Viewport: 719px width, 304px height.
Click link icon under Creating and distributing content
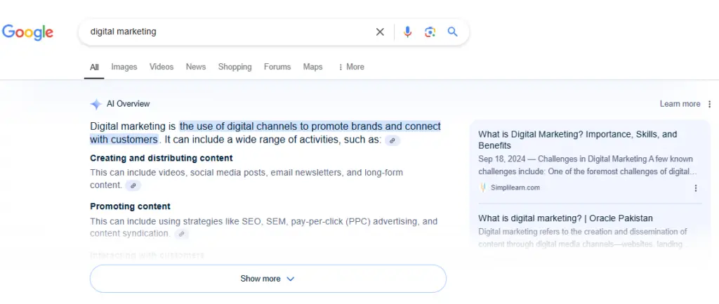click(x=133, y=185)
